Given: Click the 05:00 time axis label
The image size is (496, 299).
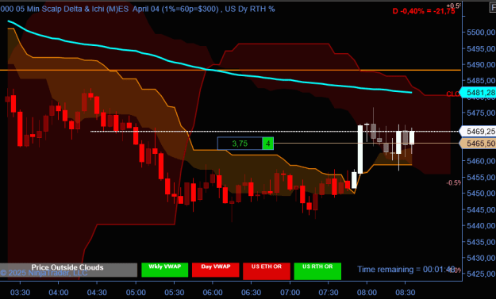Looking at the screenshot, I should click(x=136, y=293).
